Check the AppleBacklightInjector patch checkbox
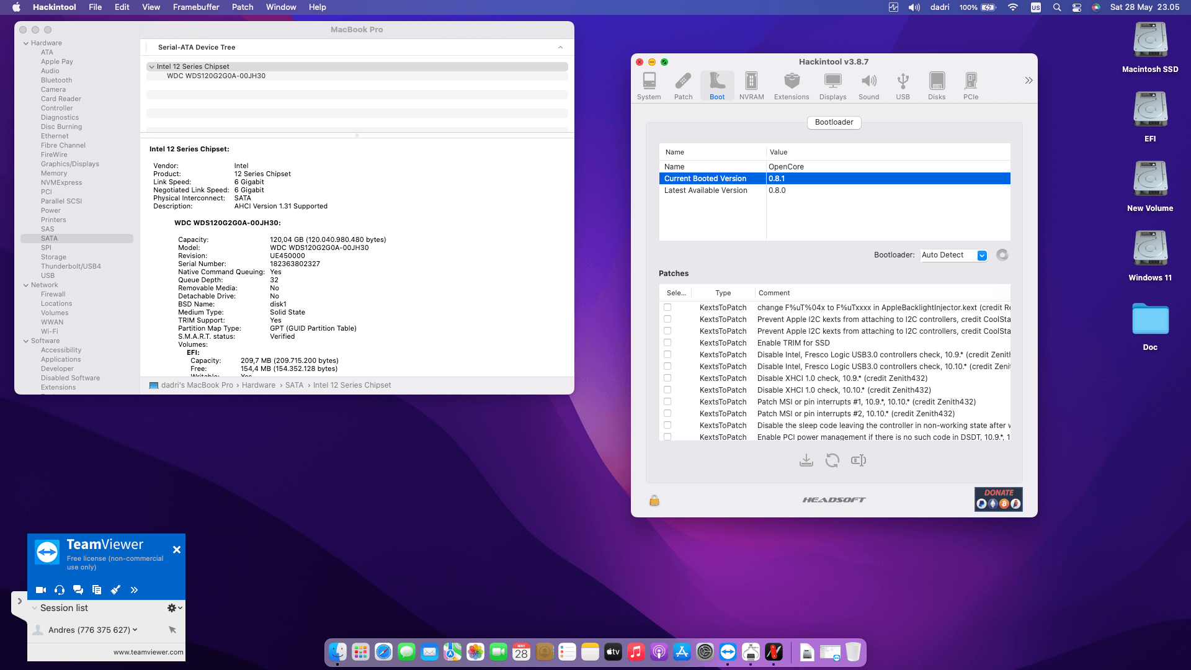This screenshot has height=670, width=1191. point(667,307)
